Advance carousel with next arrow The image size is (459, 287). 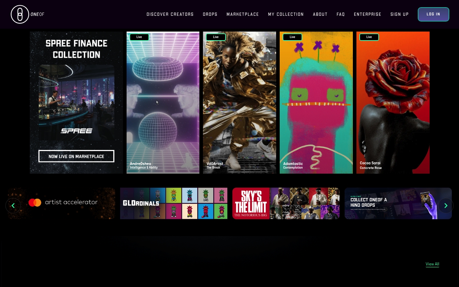pos(446,206)
